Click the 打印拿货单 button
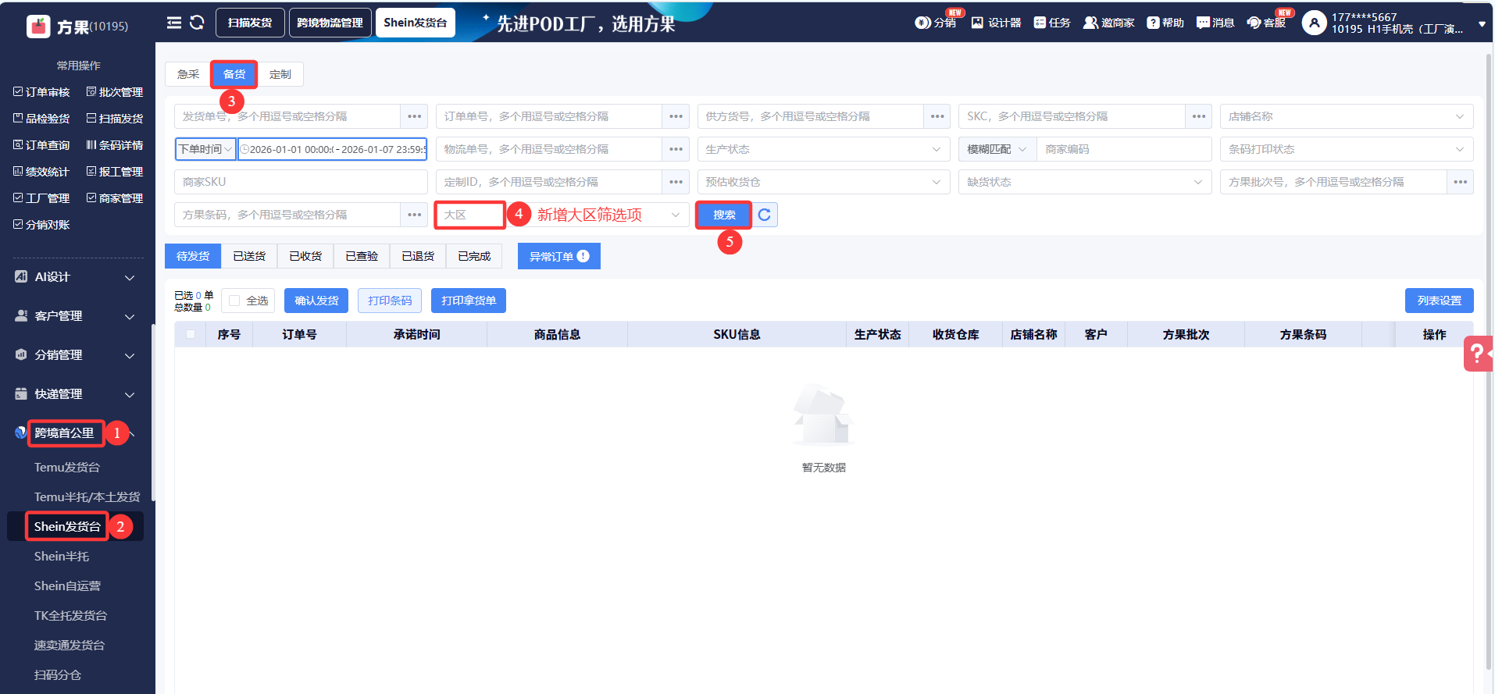Image resolution: width=1495 pixels, height=694 pixels. tap(469, 301)
